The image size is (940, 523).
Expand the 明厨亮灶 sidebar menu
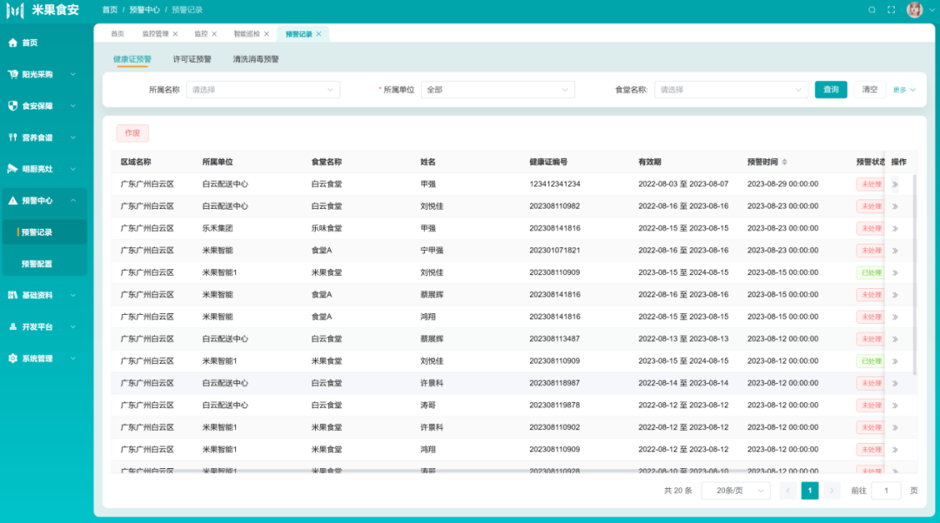(45, 169)
